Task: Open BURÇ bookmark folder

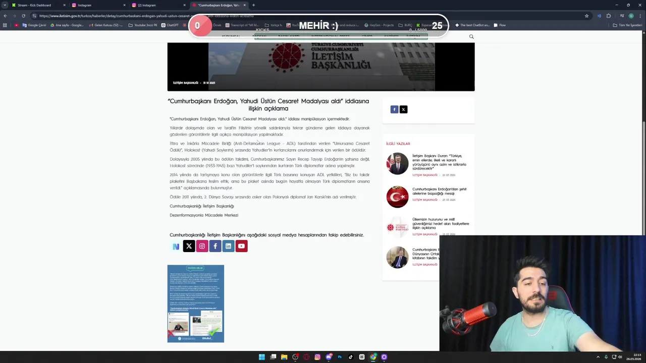Action: [405, 25]
